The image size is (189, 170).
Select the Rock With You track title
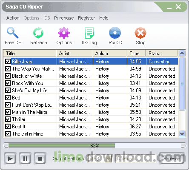point(28,83)
